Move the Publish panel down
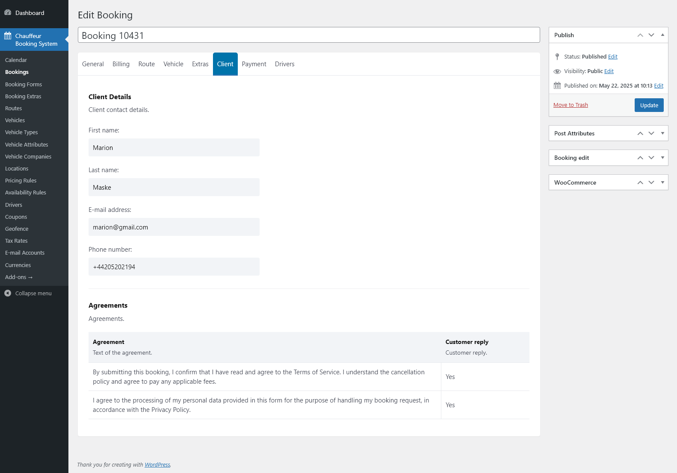677x473 pixels. pos(651,35)
